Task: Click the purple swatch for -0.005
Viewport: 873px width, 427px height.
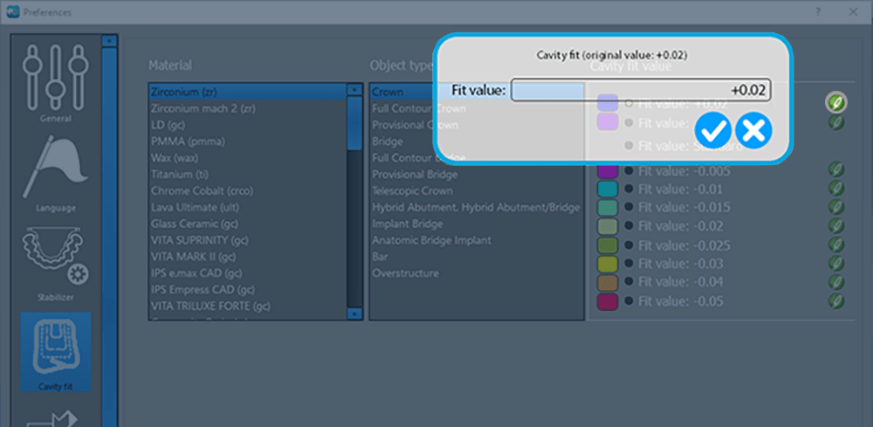Action: [608, 170]
